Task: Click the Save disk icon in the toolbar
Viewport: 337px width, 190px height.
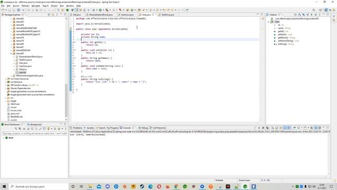Action: (x=9, y=10)
